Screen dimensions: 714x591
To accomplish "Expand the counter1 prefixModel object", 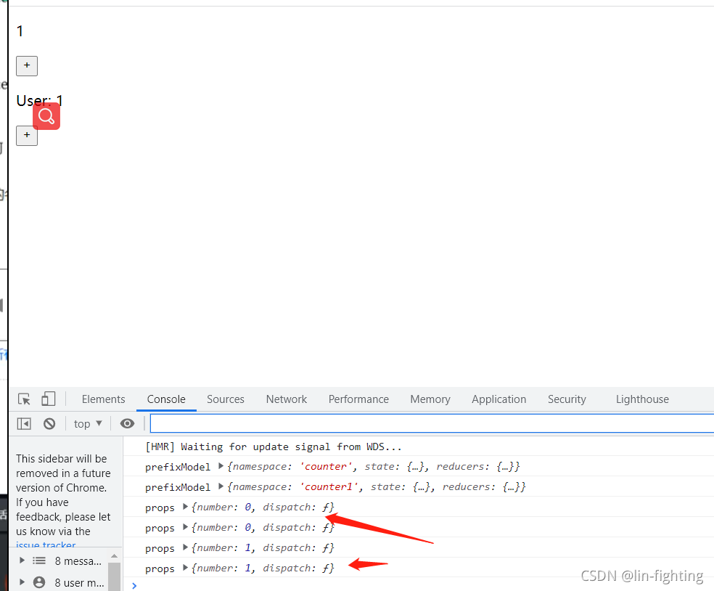I will pyautogui.click(x=221, y=486).
